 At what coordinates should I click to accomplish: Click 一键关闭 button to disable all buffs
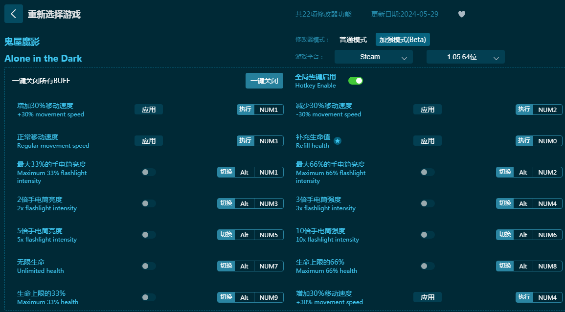click(264, 81)
